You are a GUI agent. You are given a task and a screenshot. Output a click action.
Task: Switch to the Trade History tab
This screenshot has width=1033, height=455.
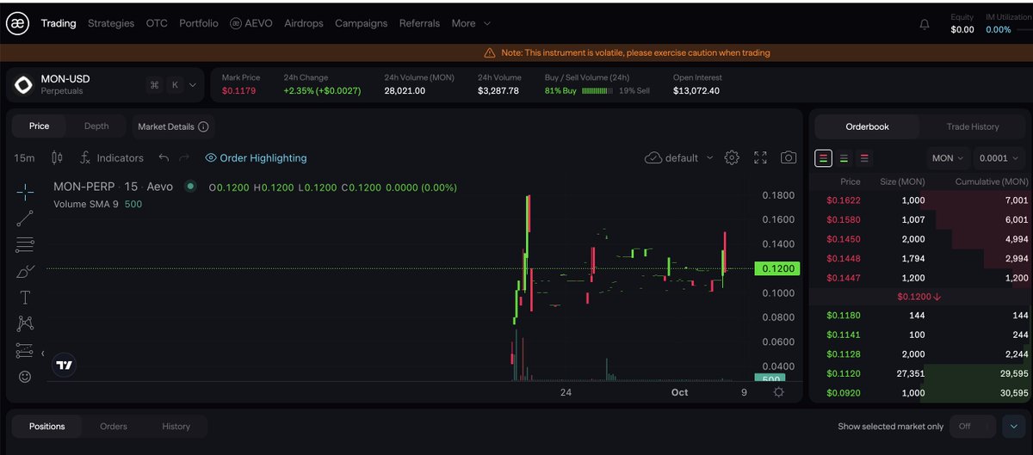pyautogui.click(x=972, y=126)
